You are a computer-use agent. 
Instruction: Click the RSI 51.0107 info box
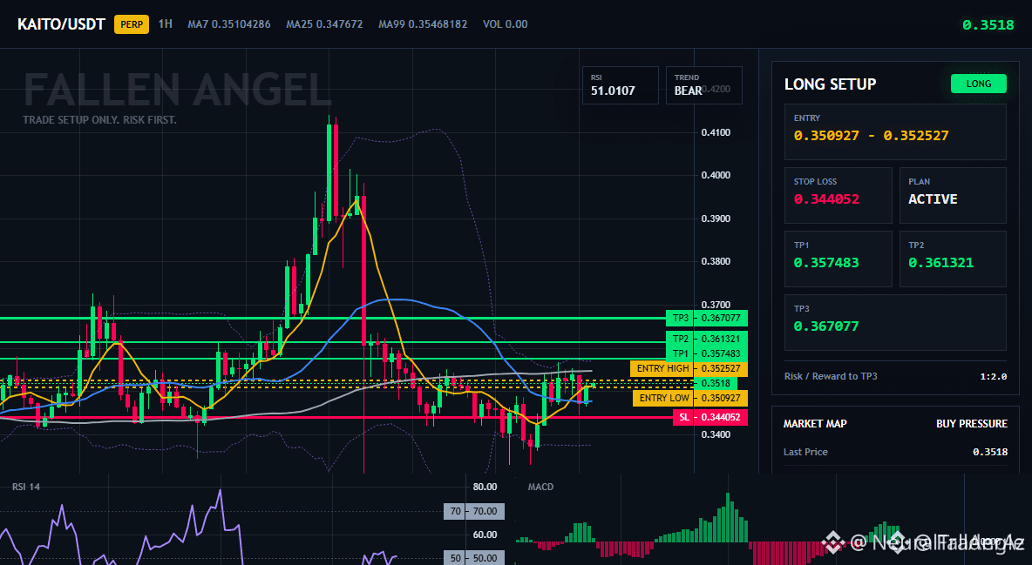(x=620, y=84)
